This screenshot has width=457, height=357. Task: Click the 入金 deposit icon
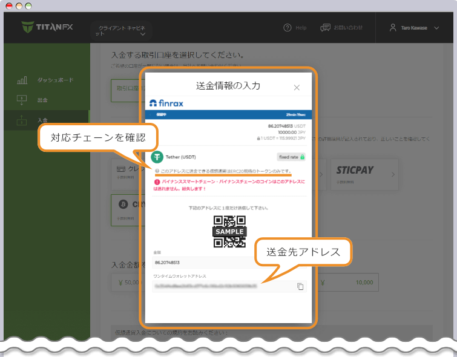coord(22,120)
